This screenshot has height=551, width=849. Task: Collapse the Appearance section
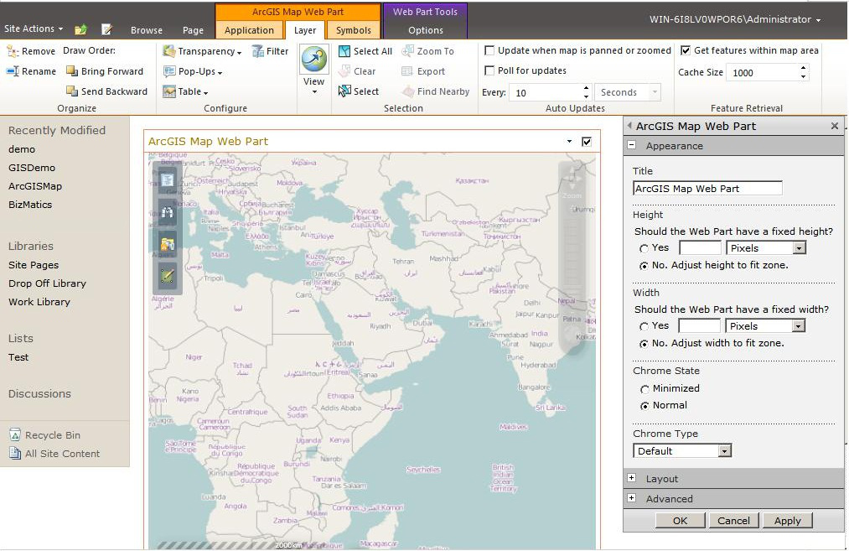point(631,145)
